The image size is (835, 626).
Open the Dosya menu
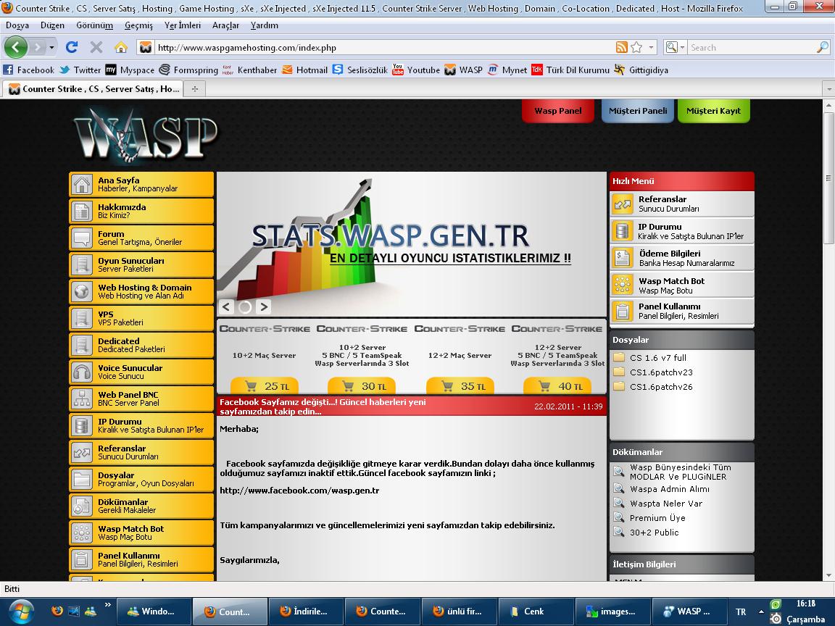pyautogui.click(x=17, y=25)
